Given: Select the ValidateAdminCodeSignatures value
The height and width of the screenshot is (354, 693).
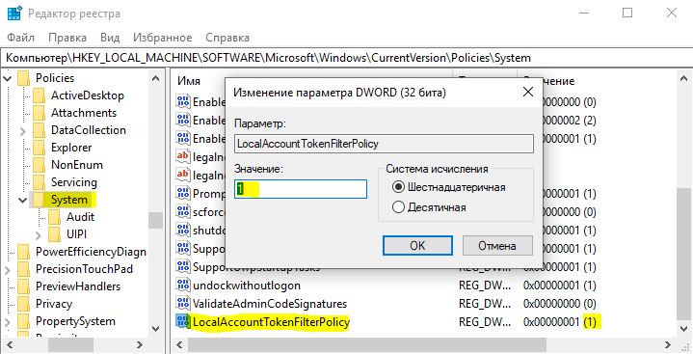Looking at the screenshot, I should click(270, 304).
